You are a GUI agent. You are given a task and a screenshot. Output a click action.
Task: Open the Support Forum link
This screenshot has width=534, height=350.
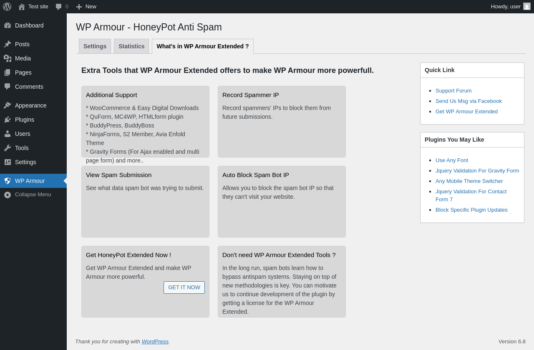(x=453, y=91)
